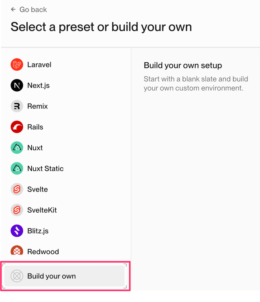260x302 pixels.
Task: Click the Blitz.js logo icon
Action: point(17,231)
